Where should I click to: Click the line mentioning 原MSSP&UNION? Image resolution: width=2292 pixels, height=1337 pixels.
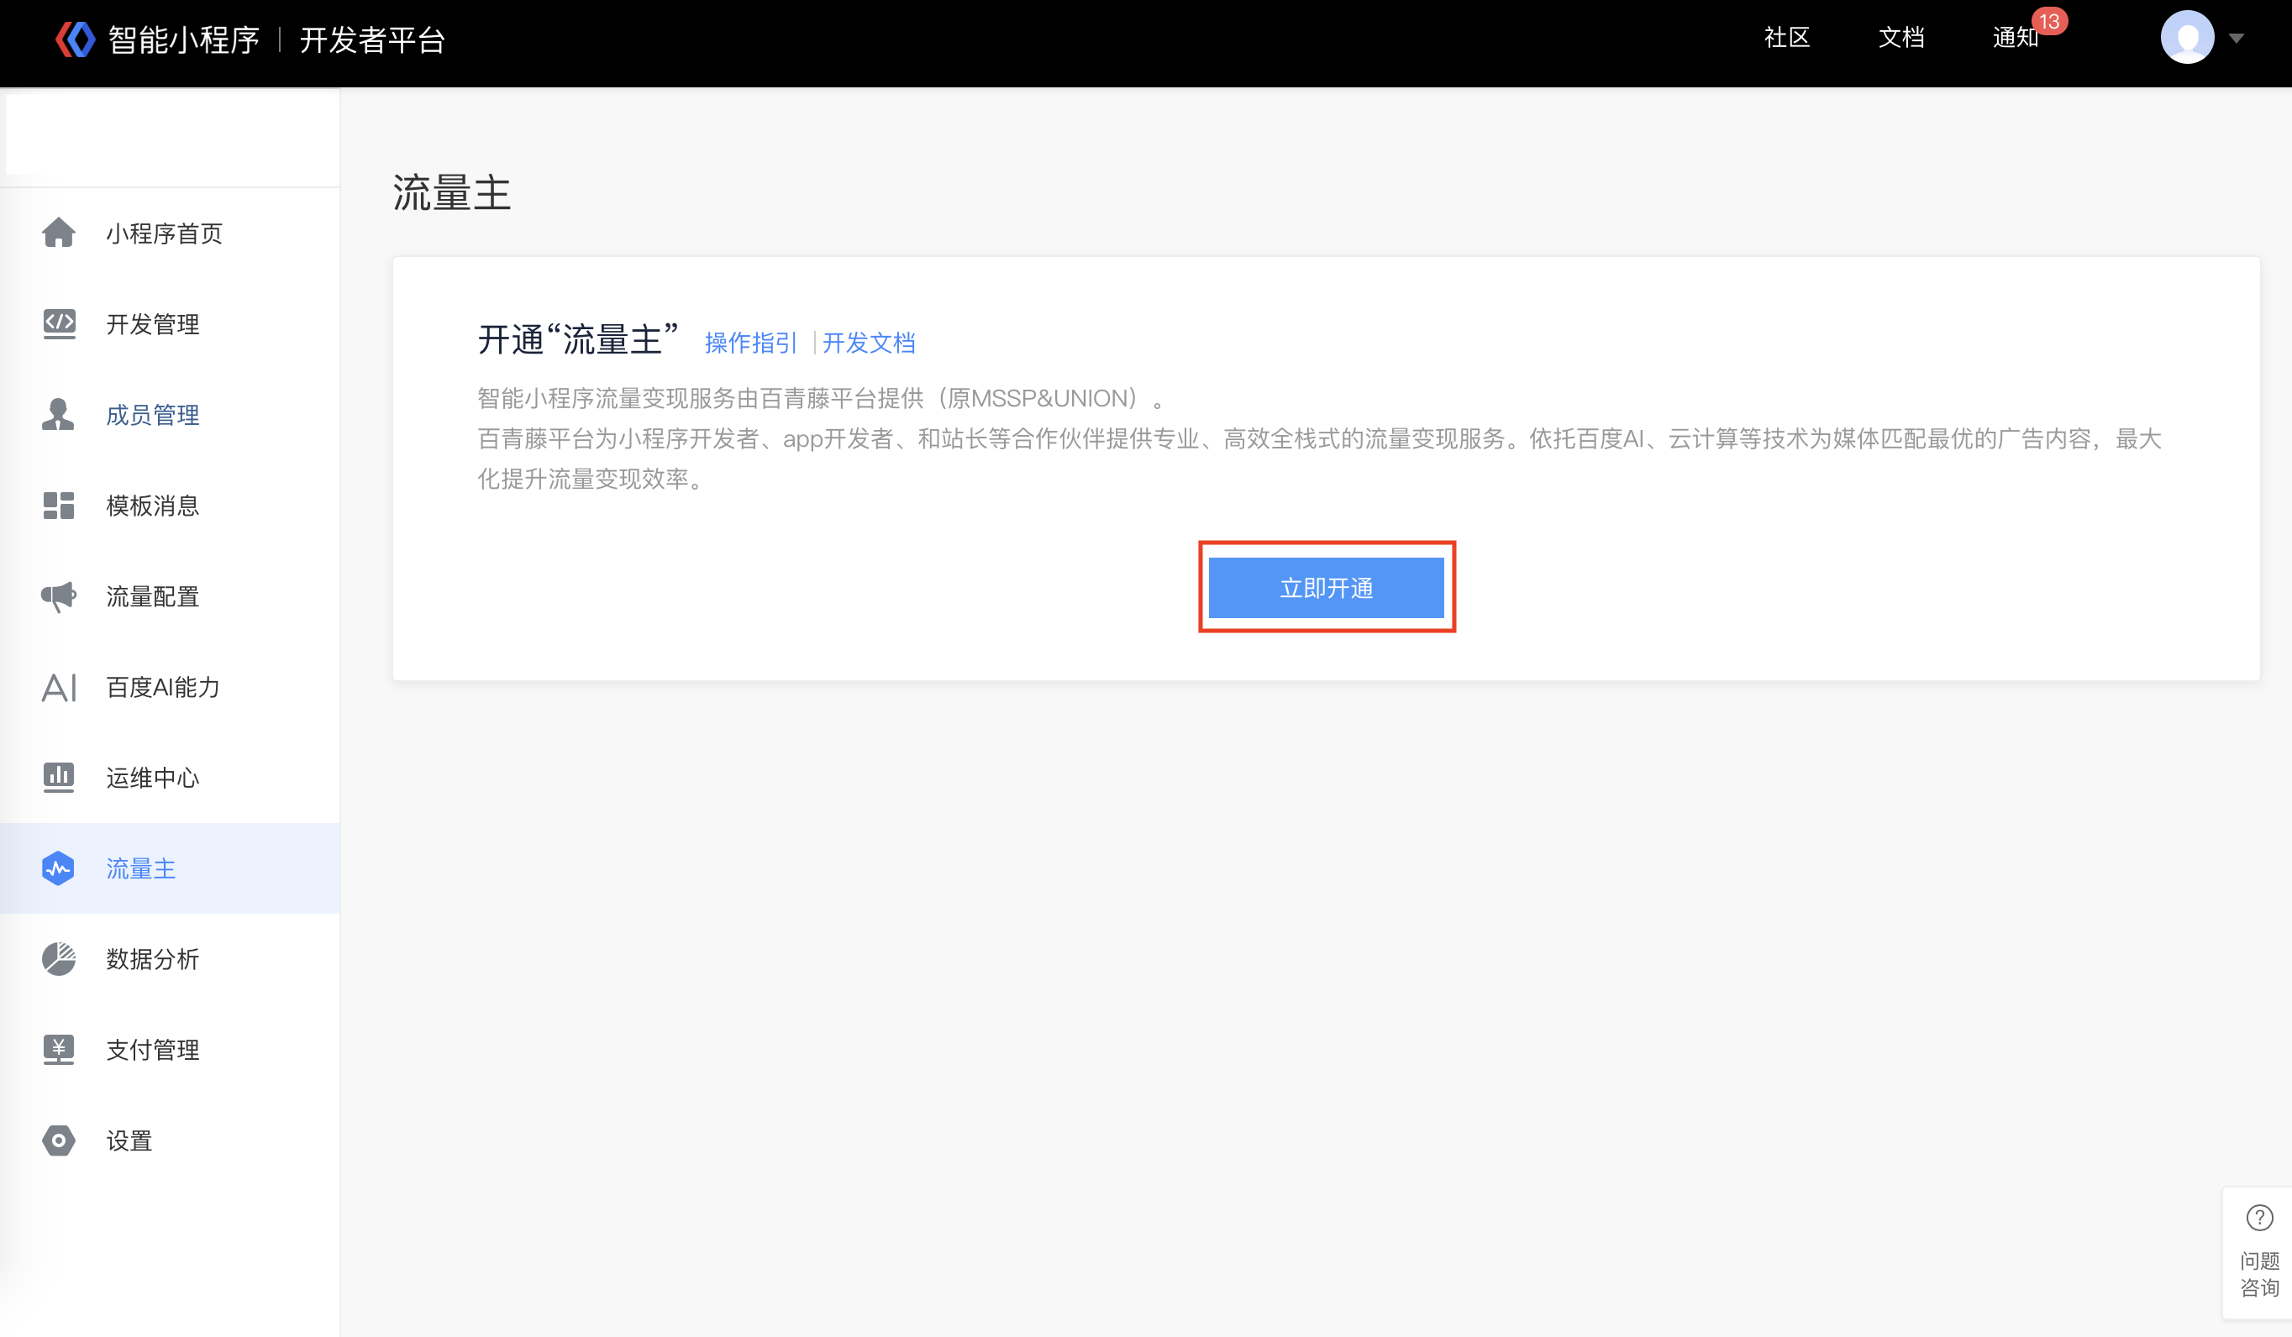(x=820, y=398)
